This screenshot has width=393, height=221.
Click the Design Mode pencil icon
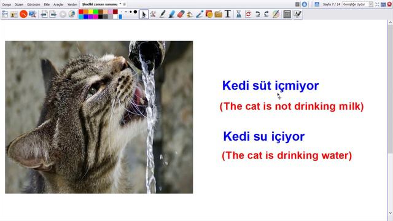(276, 14)
